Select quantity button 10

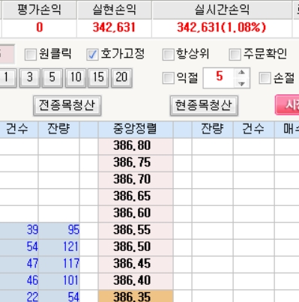[x=76, y=77]
